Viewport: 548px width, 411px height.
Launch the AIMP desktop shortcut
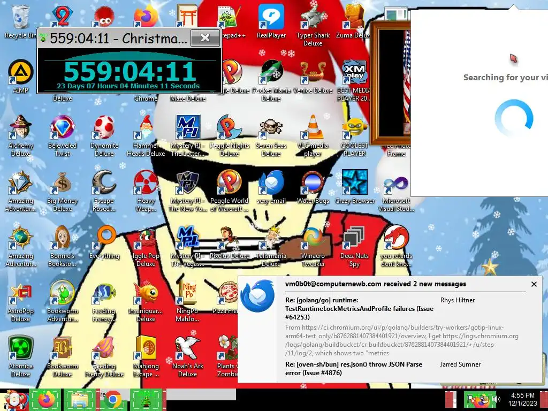(20, 77)
